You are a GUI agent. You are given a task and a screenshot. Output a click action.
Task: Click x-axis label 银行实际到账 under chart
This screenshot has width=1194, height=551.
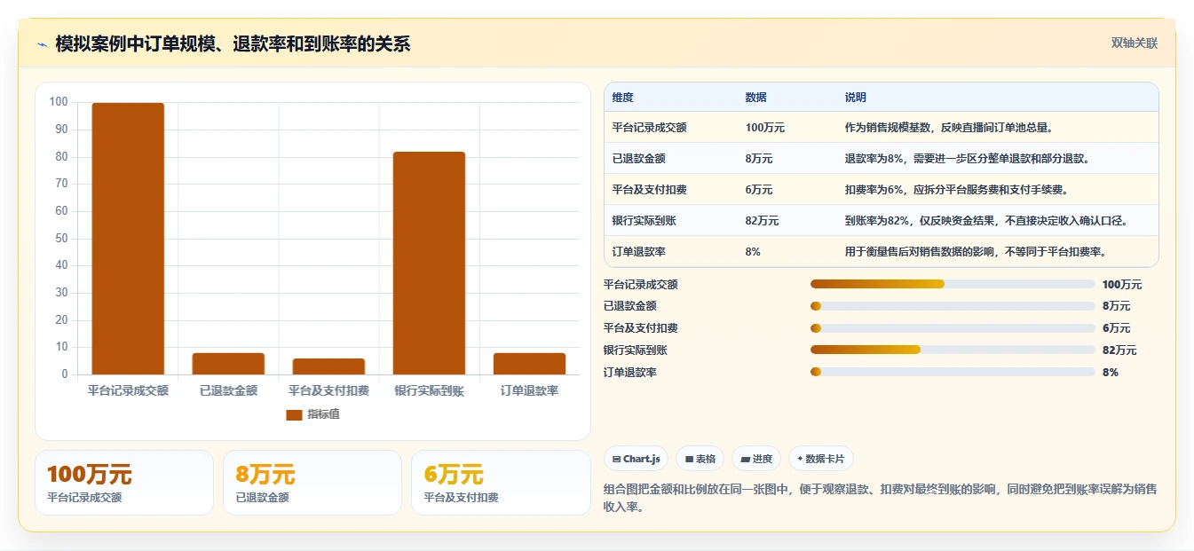pos(429,390)
